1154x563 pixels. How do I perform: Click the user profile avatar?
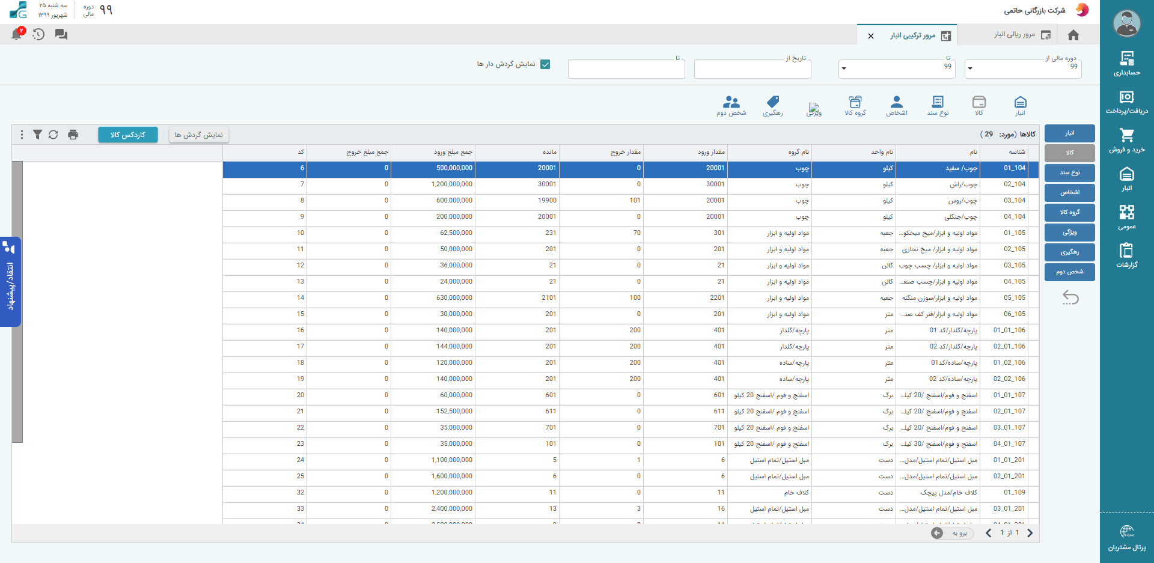click(x=1126, y=23)
